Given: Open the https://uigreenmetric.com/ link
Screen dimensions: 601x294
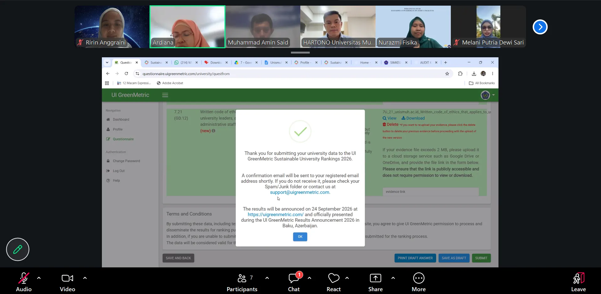Looking at the screenshot, I should pyautogui.click(x=276, y=214).
